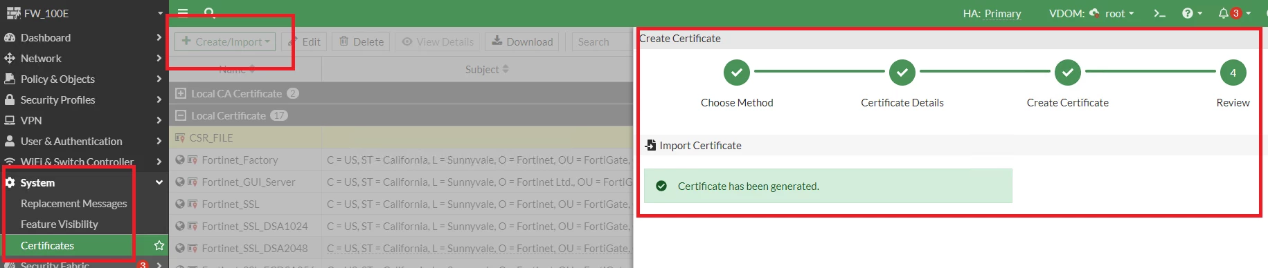Open Replacement Messages menu item

tap(74, 203)
